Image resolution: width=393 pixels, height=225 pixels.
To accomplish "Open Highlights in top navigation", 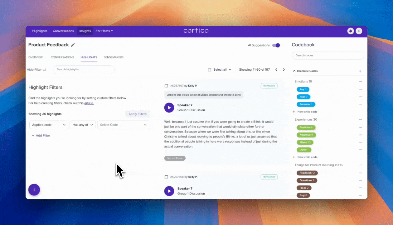I will pos(40,31).
